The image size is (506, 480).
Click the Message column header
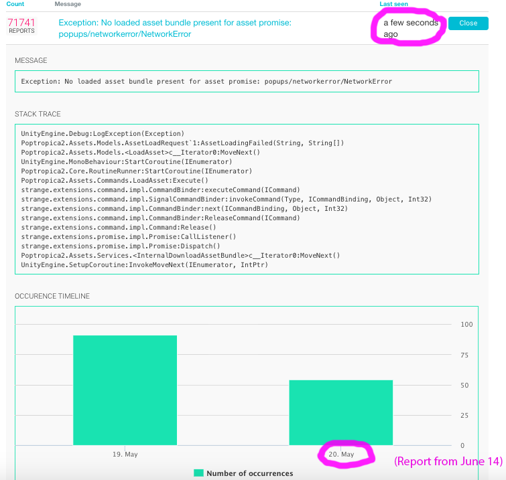68,4
